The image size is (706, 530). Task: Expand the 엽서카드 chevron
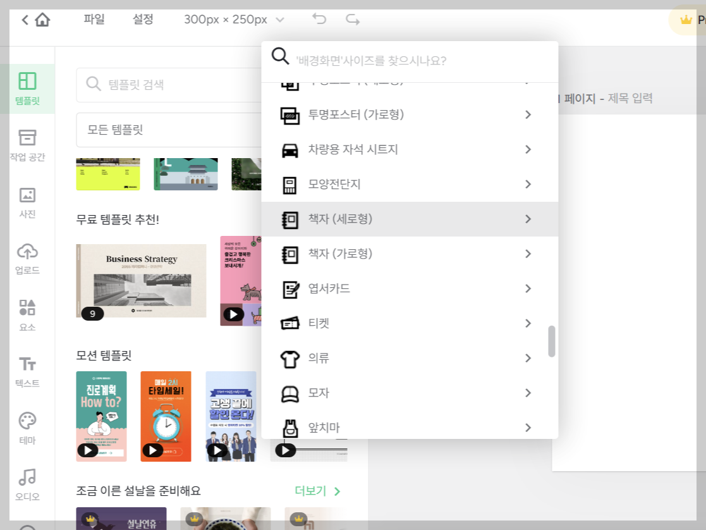[x=528, y=288]
